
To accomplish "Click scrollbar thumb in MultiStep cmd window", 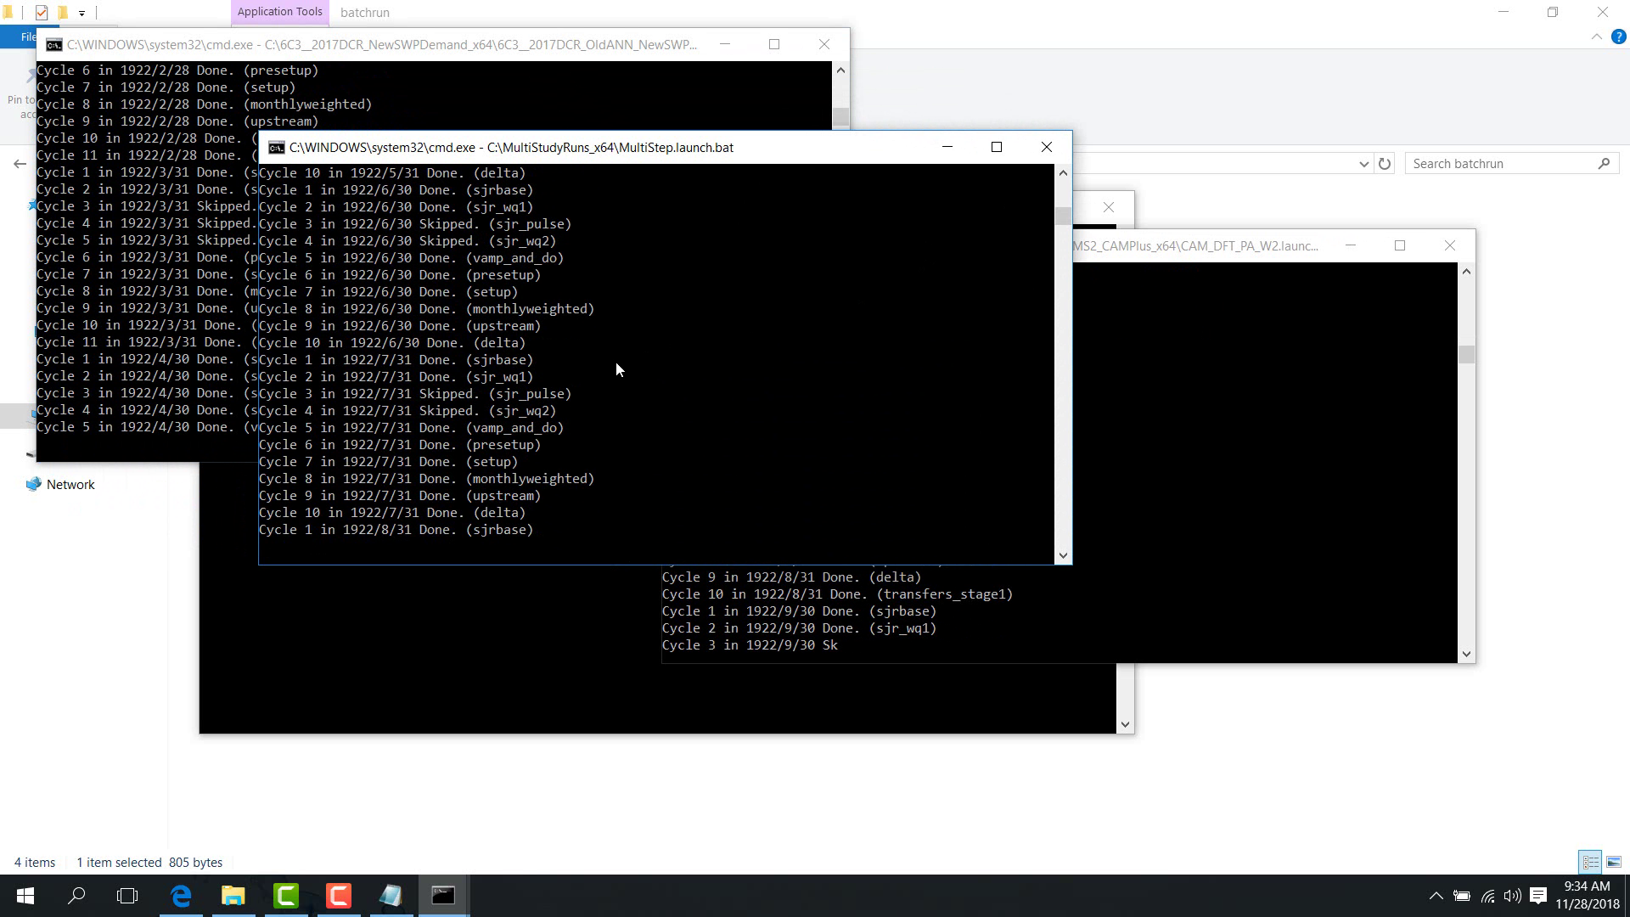I will click(x=1063, y=216).
